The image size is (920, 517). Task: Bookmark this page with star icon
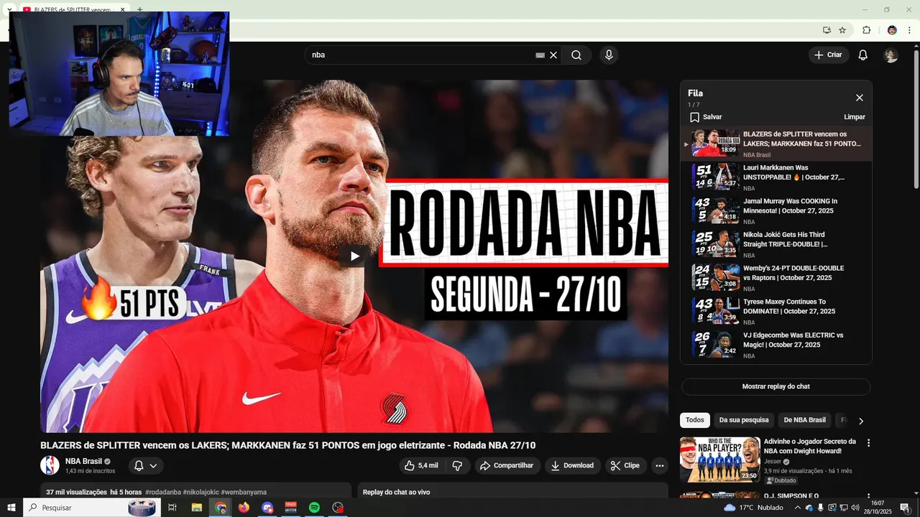[842, 30]
